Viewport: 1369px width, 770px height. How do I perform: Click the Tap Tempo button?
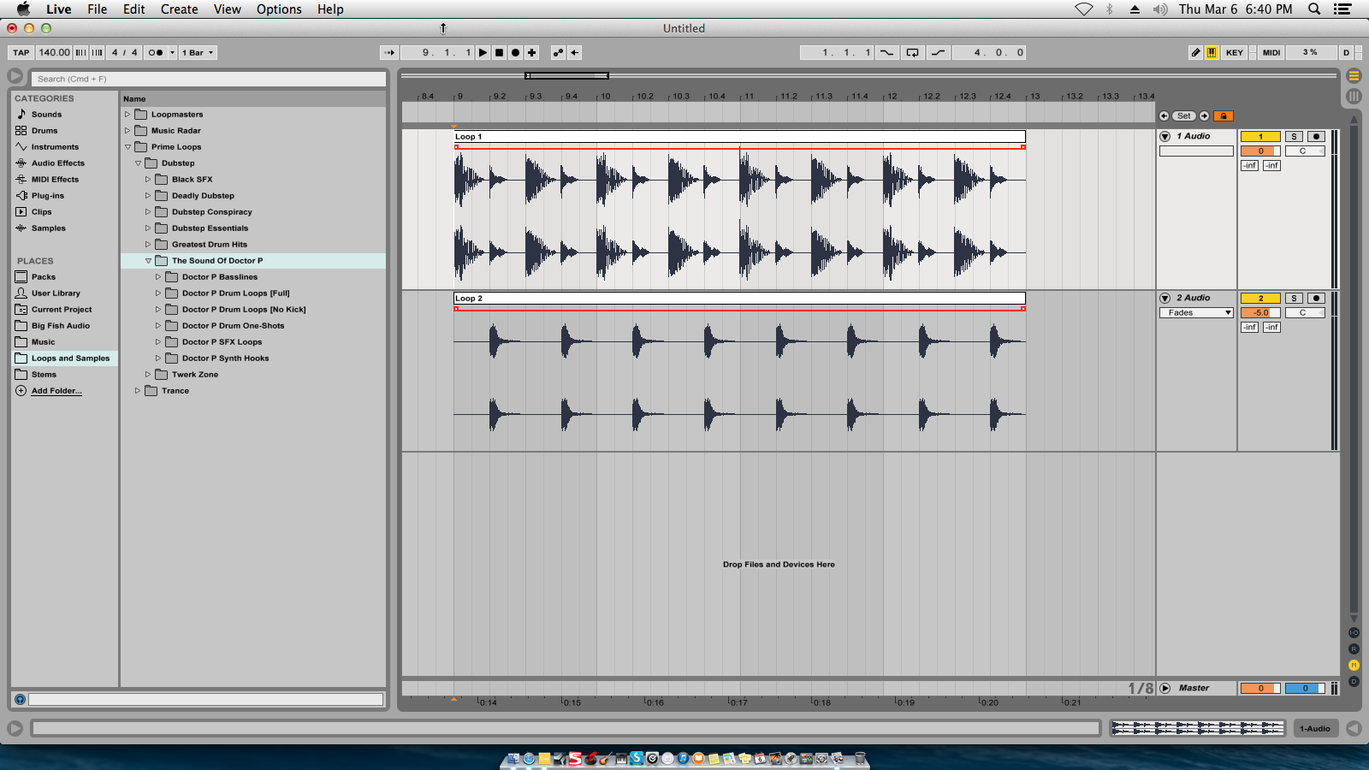coord(20,52)
